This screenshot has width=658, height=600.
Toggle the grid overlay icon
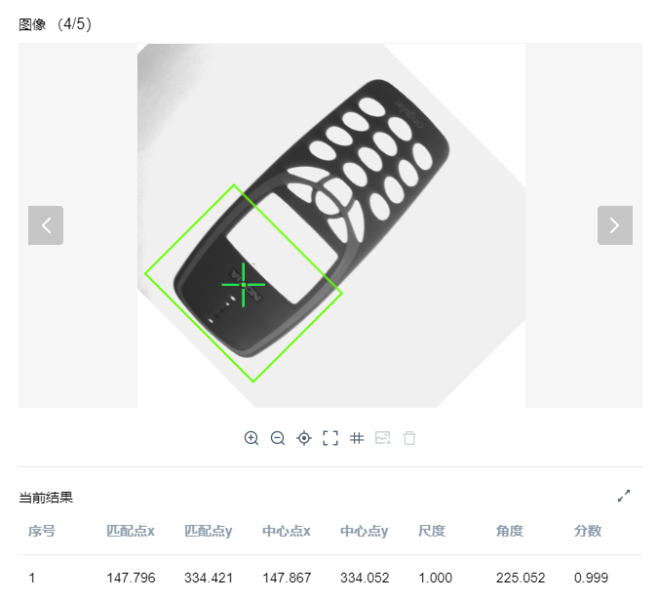click(x=357, y=438)
